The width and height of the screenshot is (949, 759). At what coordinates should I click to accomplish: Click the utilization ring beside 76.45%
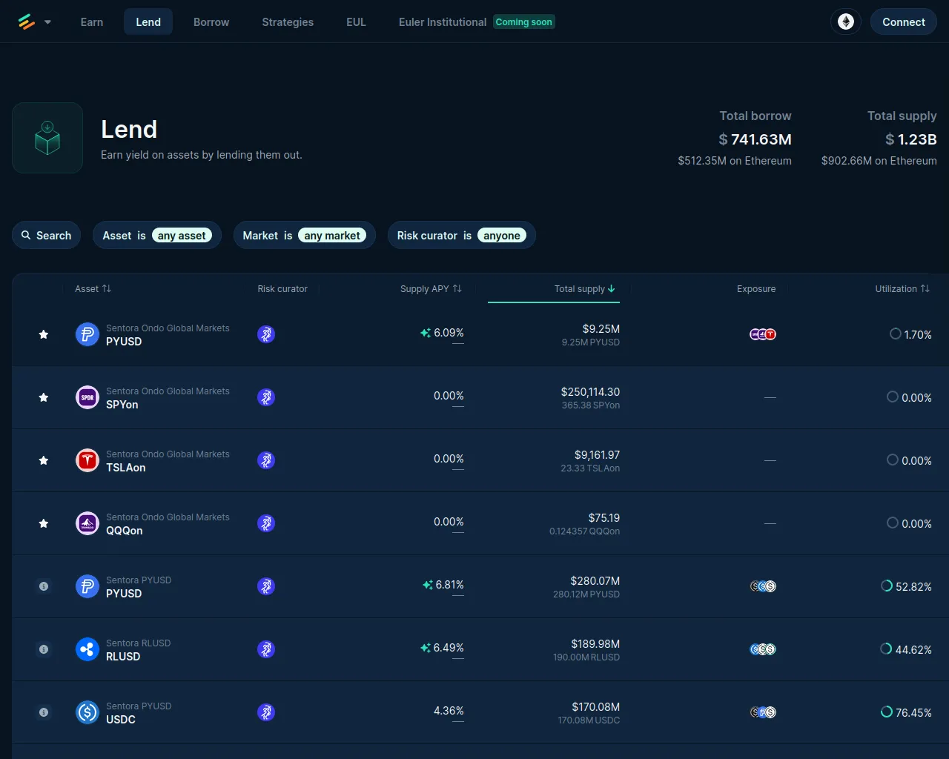point(886,712)
